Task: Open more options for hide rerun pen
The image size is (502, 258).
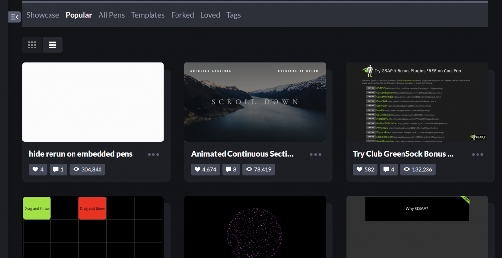Action: pos(153,154)
